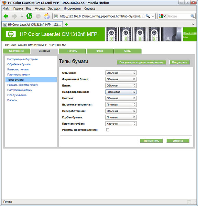Open Плотность печати sidebar link
This screenshot has width=198, height=206.
[x=19, y=75]
